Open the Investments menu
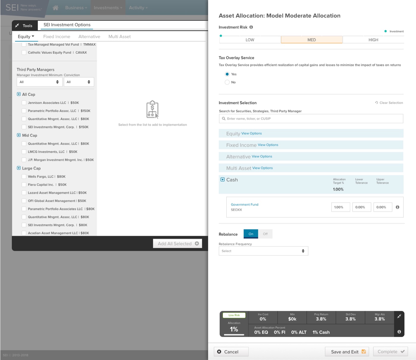This screenshot has width=416, height=360. point(108,8)
